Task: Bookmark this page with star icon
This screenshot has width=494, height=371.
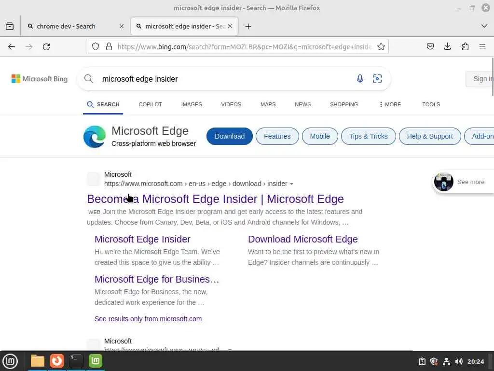Action: coord(381,47)
